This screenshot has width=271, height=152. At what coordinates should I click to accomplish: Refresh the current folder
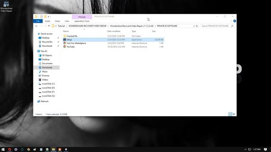coord(197,26)
